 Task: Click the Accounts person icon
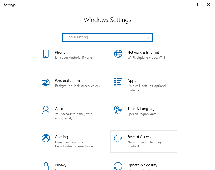(x=46, y=110)
